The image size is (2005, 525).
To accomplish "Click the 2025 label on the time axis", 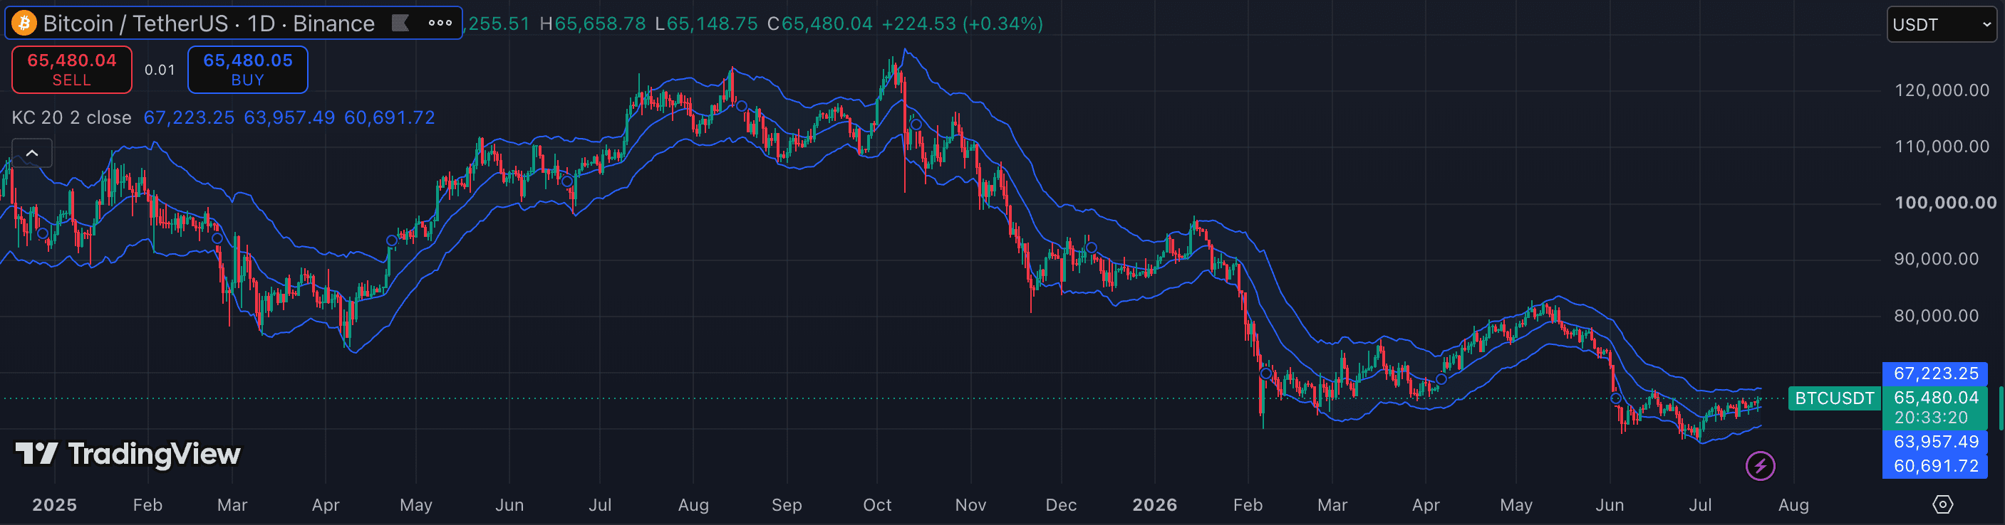I will (x=54, y=505).
